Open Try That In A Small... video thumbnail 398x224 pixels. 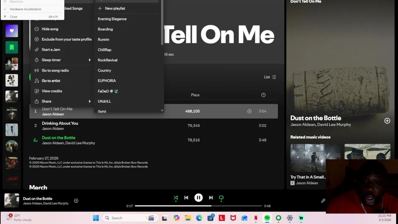(x=315, y=158)
